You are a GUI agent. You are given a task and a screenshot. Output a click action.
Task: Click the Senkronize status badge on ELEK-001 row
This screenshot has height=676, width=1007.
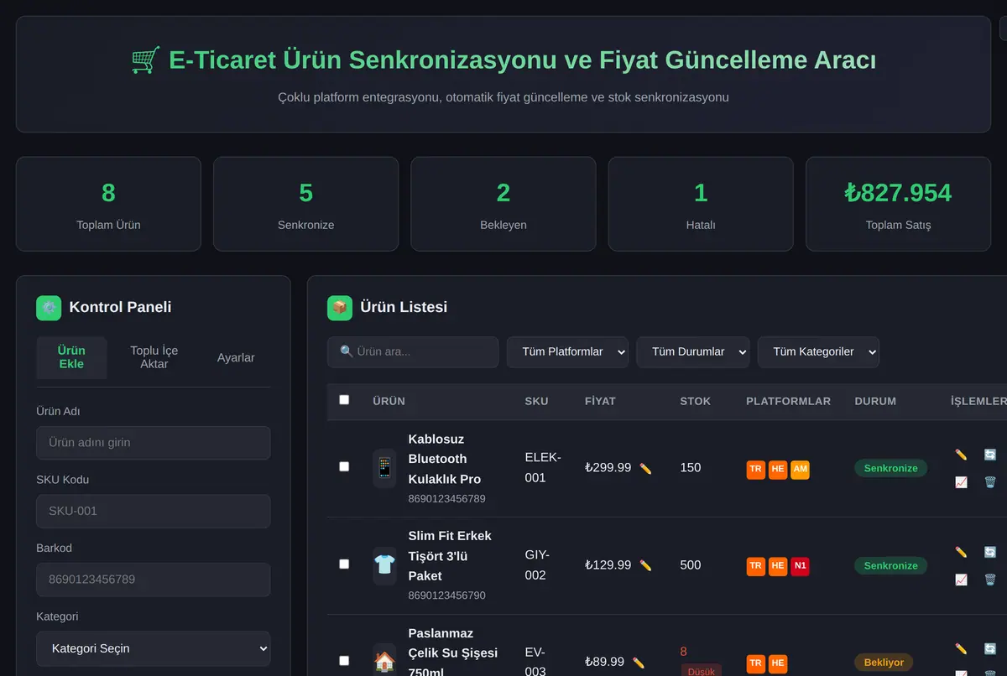pos(891,468)
